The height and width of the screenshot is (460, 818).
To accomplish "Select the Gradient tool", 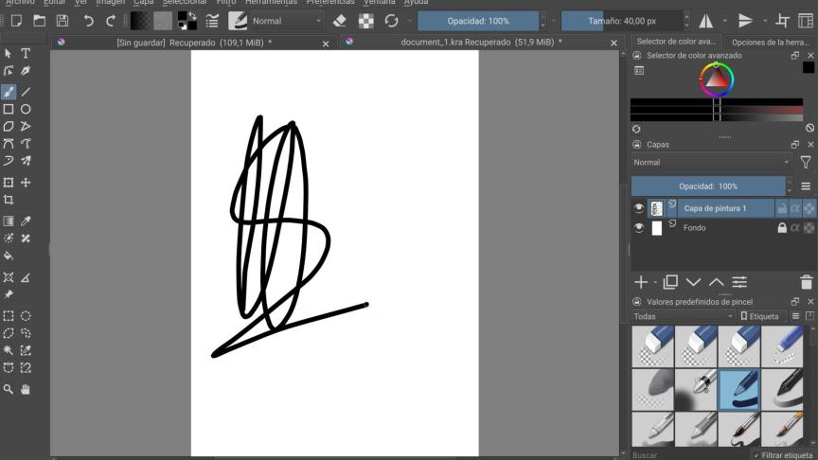I will 9,221.
